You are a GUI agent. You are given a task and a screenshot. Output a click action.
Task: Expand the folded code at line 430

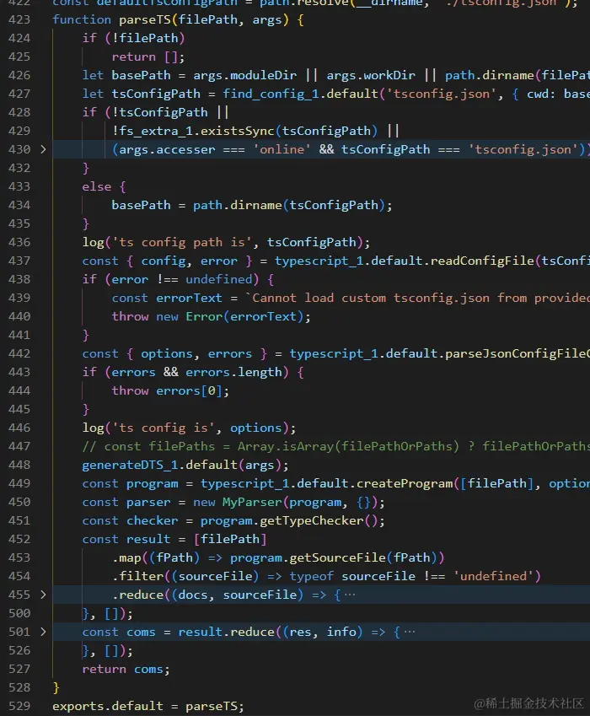click(43, 149)
